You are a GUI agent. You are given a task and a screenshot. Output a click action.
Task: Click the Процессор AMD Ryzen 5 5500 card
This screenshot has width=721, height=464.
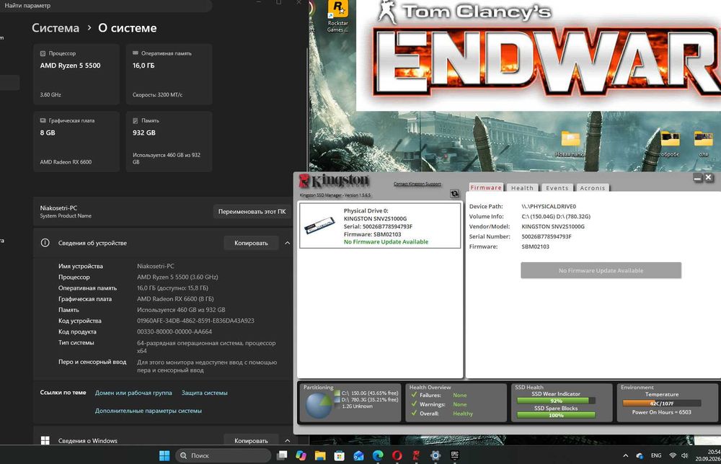coord(76,74)
